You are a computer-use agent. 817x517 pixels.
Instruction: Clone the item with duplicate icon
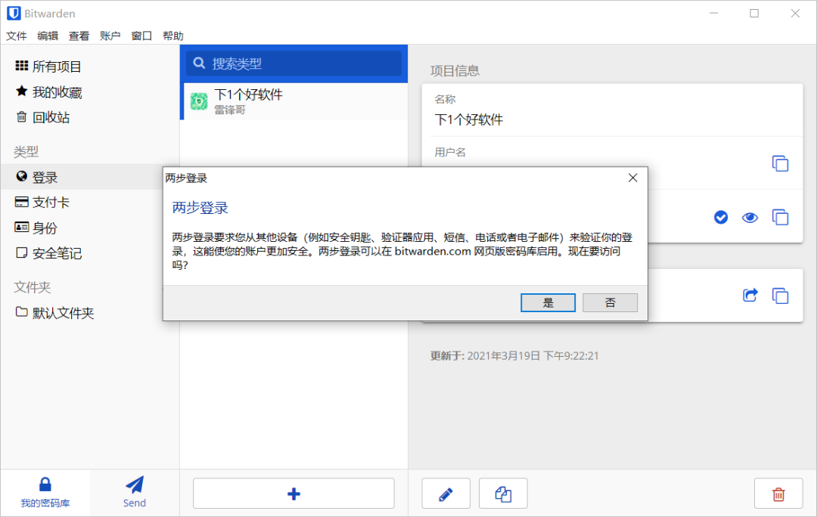click(503, 493)
